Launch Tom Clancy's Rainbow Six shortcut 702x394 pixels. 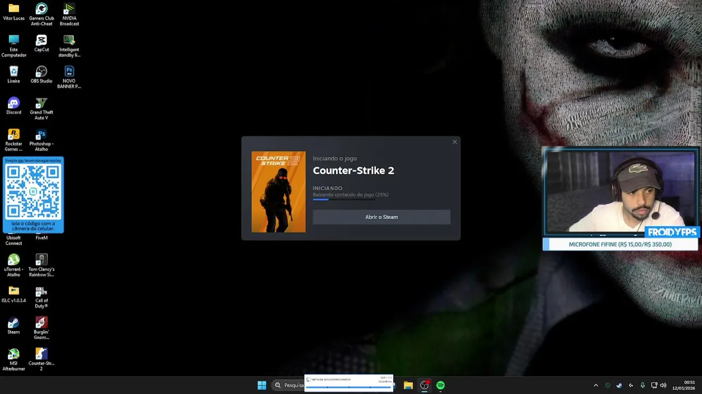tap(42, 265)
